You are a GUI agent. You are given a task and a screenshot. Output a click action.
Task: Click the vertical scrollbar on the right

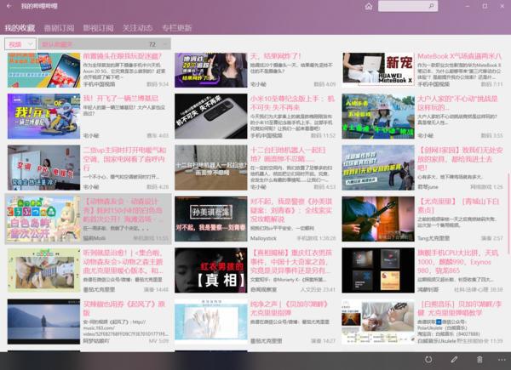(508, 170)
